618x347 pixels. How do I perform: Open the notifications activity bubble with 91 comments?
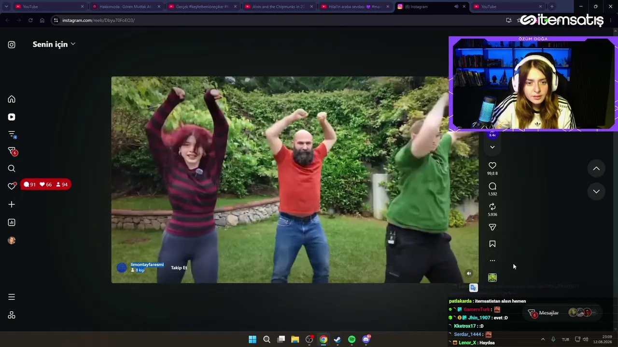click(46, 185)
